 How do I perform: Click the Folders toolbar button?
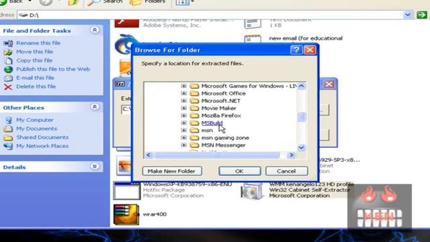(x=147, y=2)
